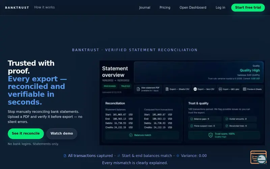
Task: Open Dashboard from the navigation bar
Action: click(193, 7)
